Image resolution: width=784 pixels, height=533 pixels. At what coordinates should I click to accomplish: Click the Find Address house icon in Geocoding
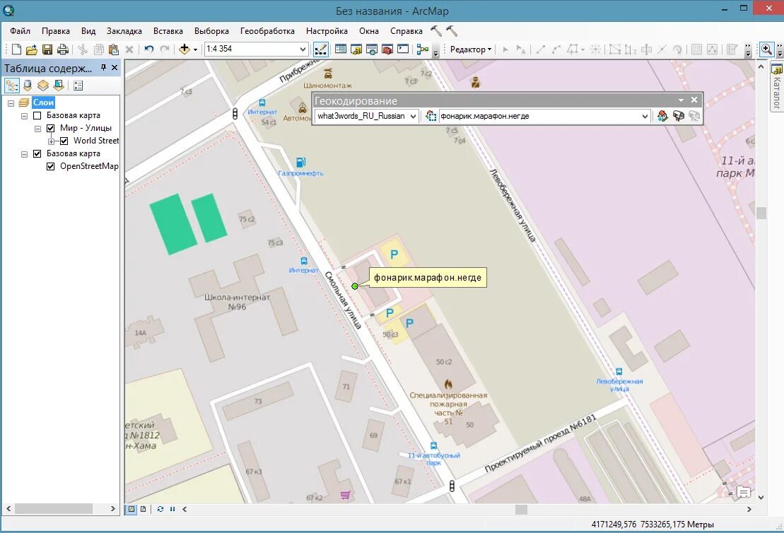(x=662, y=116)
